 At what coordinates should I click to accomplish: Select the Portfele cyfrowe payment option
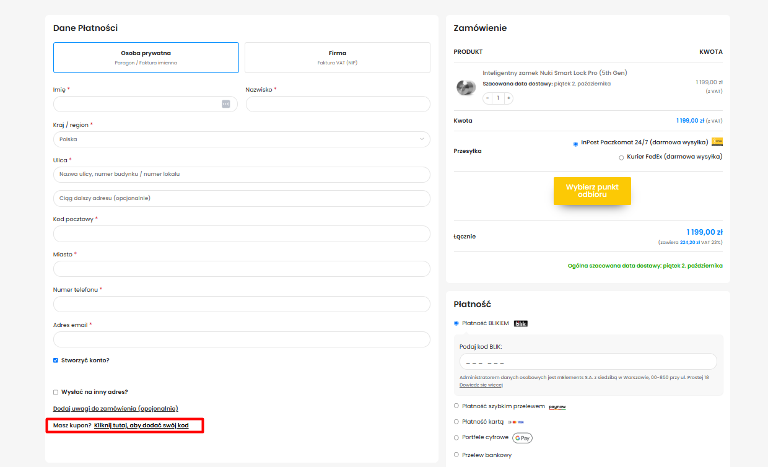pos(456,437)
